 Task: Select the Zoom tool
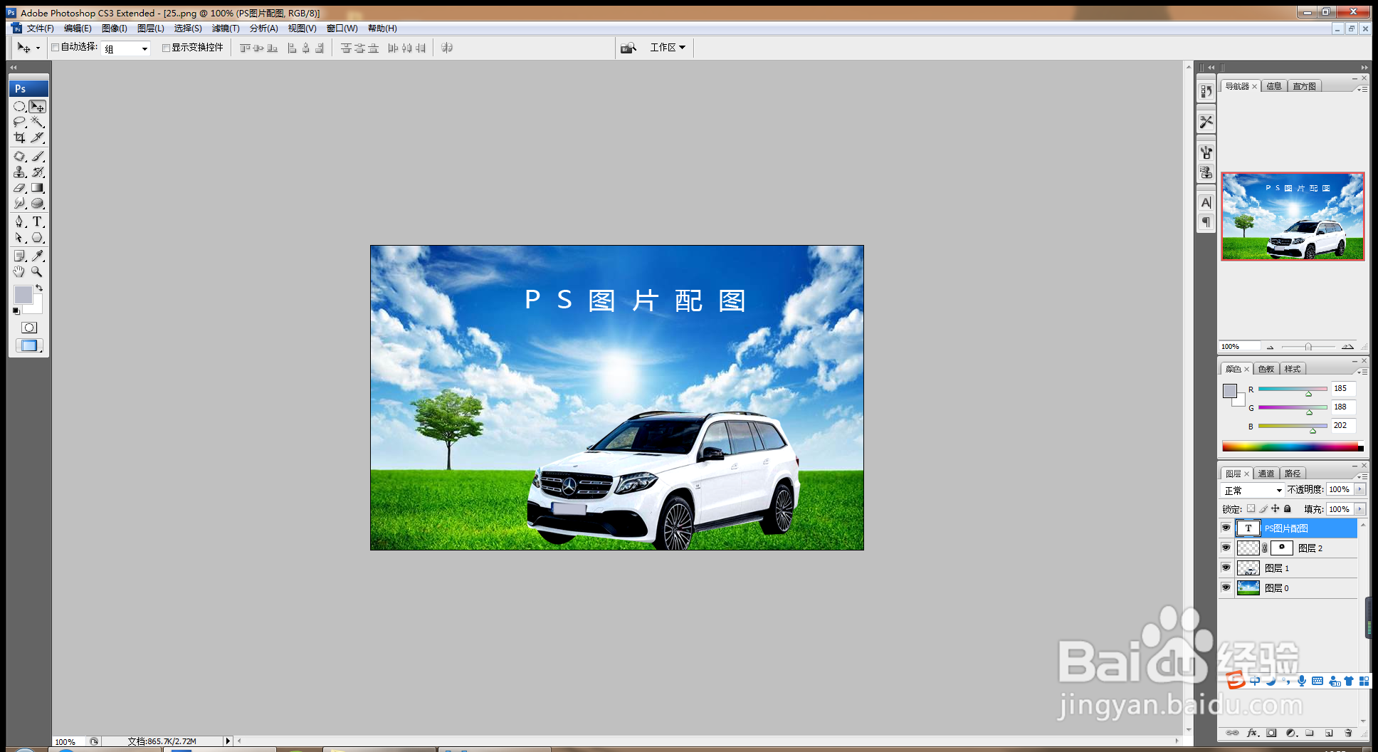point(37,271)
